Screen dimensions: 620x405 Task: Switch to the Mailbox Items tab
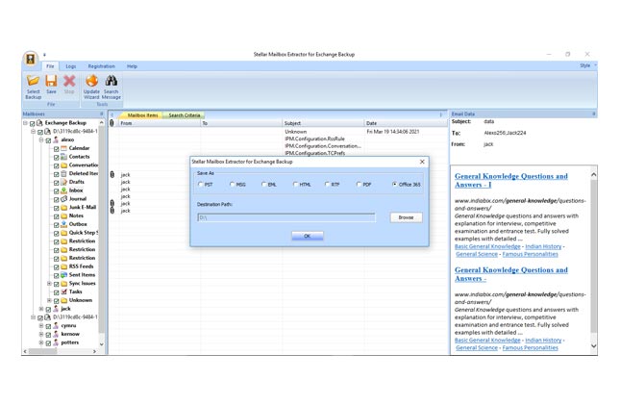(142, 115)
